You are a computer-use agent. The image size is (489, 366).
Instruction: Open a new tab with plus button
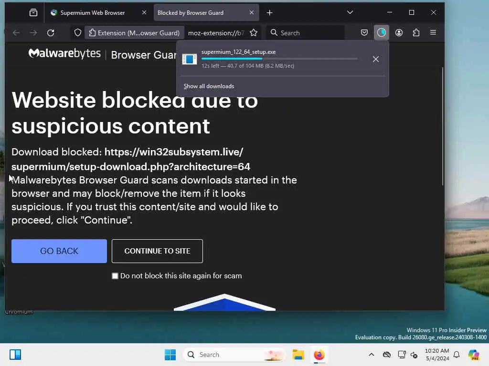click(270, 13)
